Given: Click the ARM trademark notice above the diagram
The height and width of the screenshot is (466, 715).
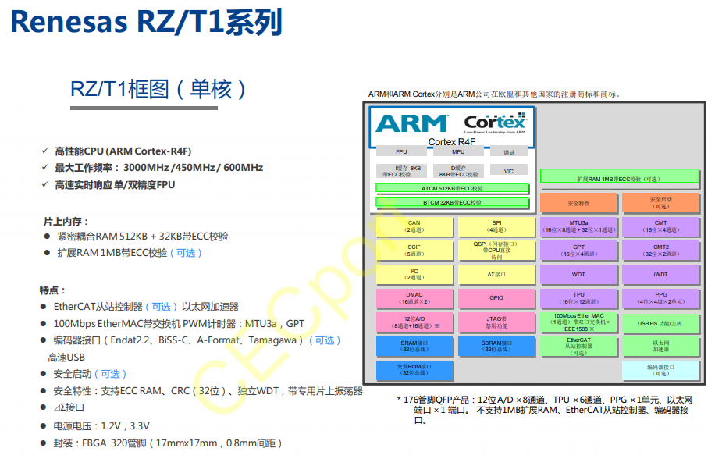Looking at the screenshot, I should click(494, 94).
